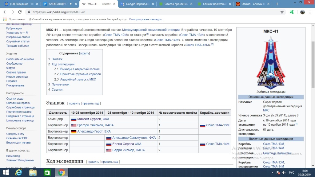Jump to Ссылки in contents
Viewport: 315px width, 177px height.
(57, 89)
